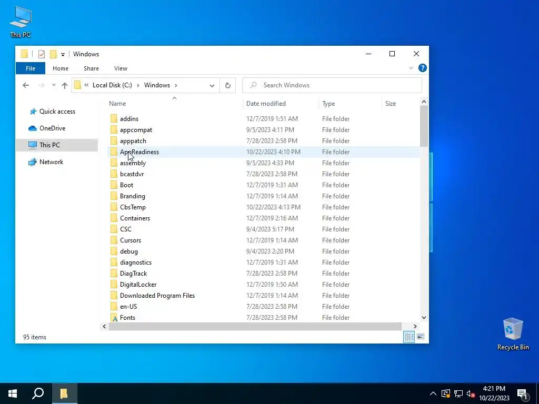Click Windows breadcrumb in address bar
This screenshot has height=404, width=539.
(x=157, y=85)
